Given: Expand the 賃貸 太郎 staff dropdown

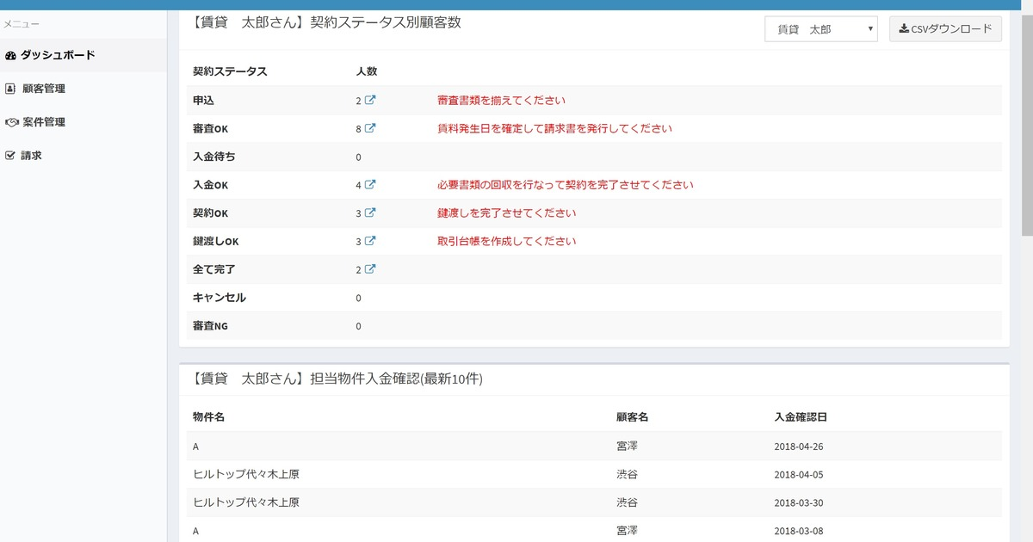Looking at the screenshot, I should pyautogui.click(x=820, y=29).
